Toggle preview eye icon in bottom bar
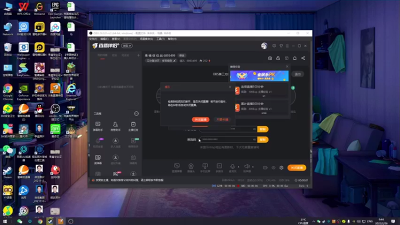400x225 pixels. point(273,167)
